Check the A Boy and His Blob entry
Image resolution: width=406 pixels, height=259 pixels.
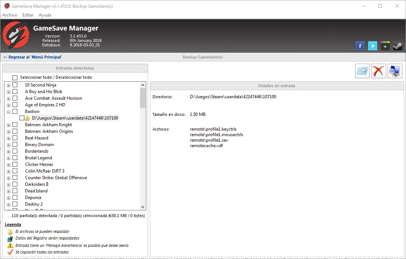[x=15, y=92]
